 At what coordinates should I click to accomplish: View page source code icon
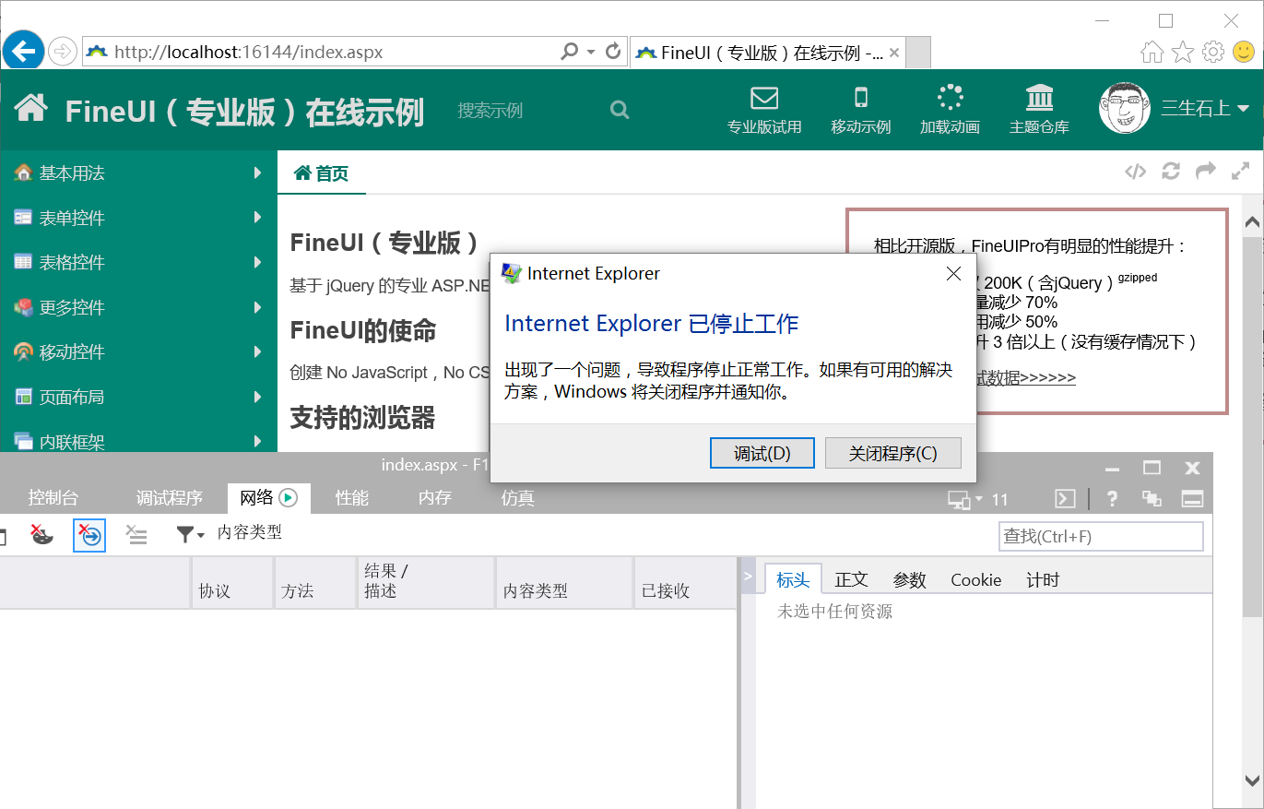[1136, 172]
